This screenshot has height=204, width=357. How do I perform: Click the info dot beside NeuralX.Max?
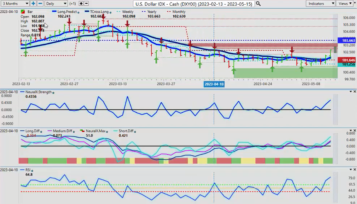(107, 131)
